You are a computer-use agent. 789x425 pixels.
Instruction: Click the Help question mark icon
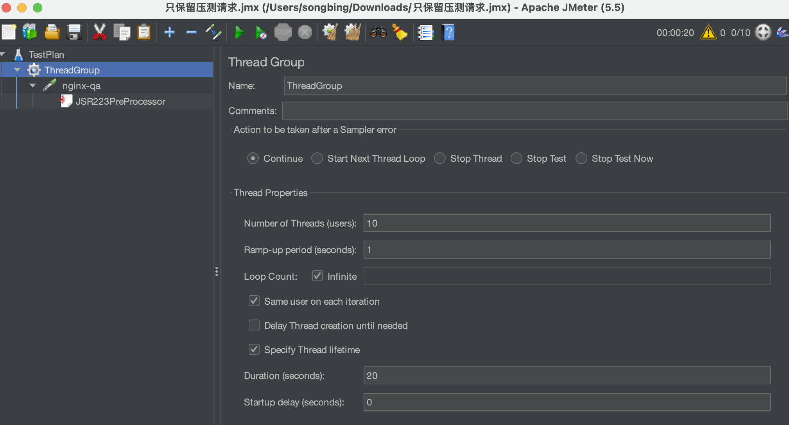pos(448,32)
